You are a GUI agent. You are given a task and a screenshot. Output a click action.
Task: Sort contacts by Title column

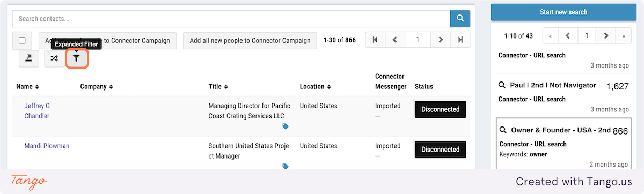219,86
